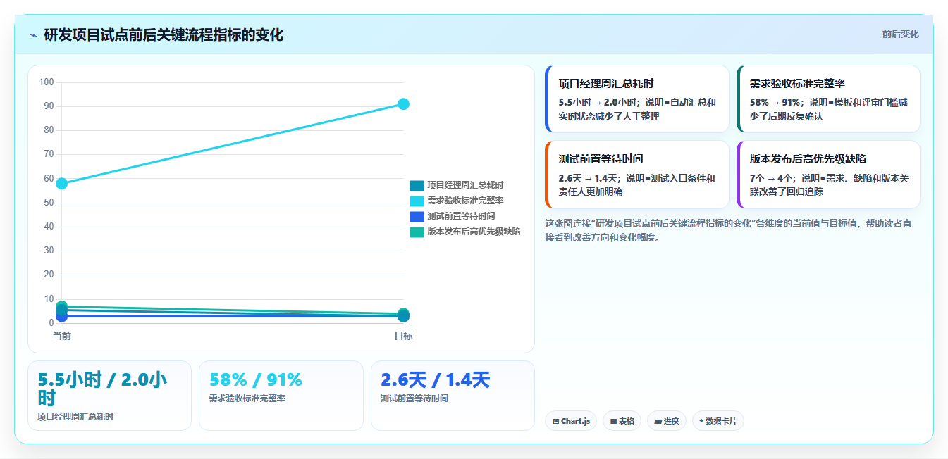The image size is (948, 459).
Task: Click the 2.6天 / 1.4天 stat value
Action: 435,380
